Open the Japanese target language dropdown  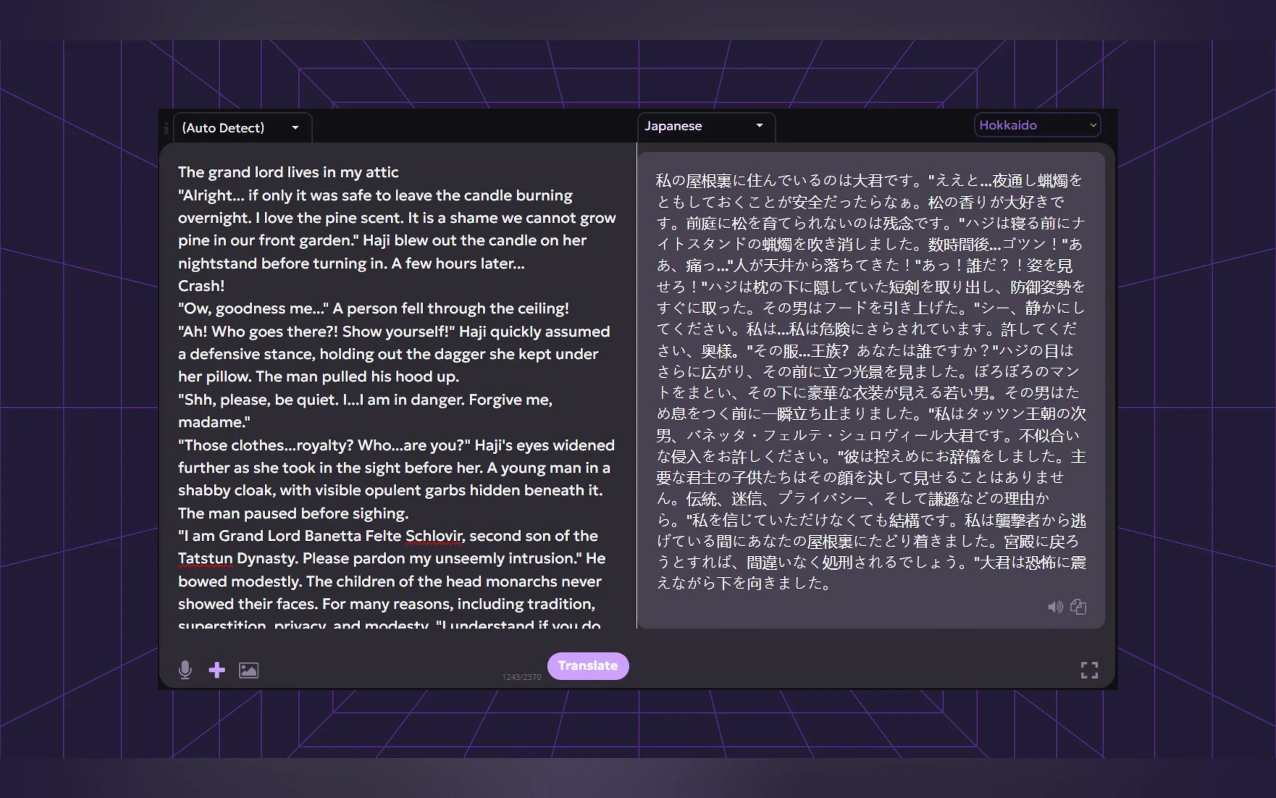click(x=705, y=126)
